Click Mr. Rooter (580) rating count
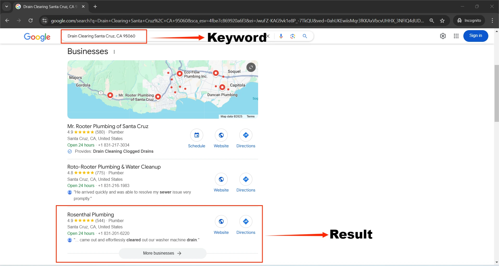Viewport: 499px width, 266px height. tap(100, 132)
